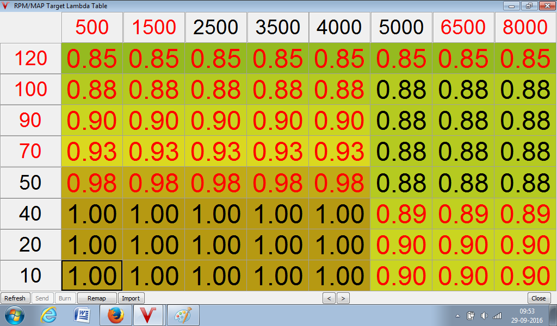
Task: Click the app logo in the title bar
Action: click(x=6, y=6)
